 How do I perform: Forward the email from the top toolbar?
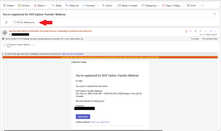point(89,6)
